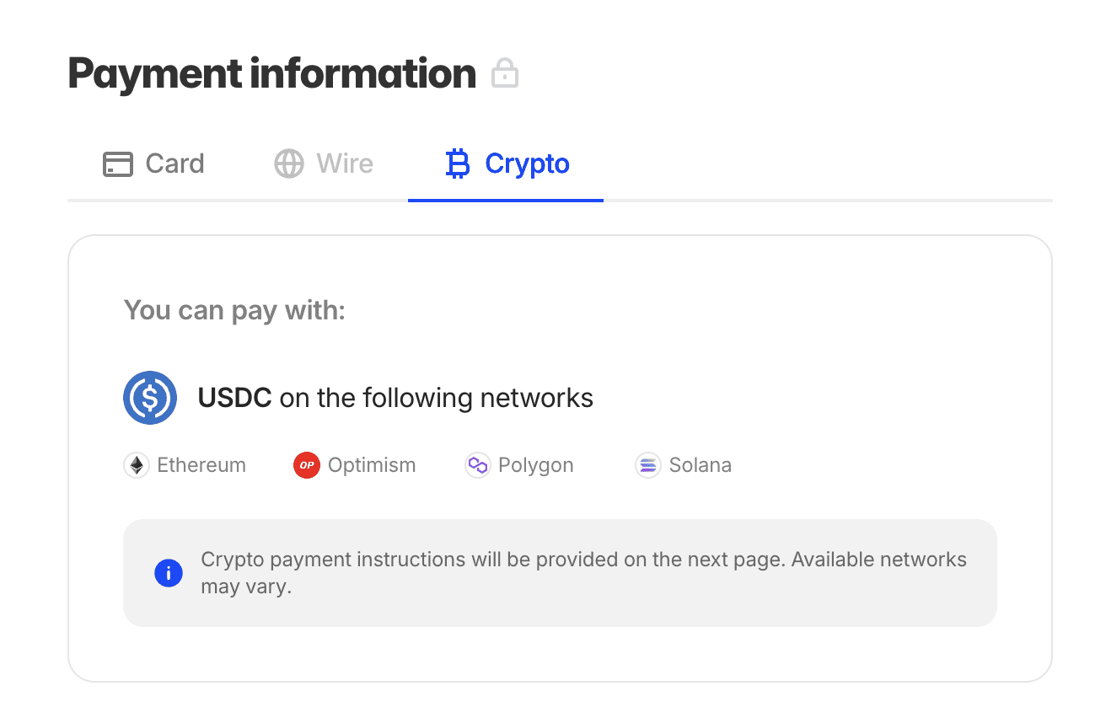Switch to the Card payment tab
The height and width of the screenshot is (718, 1106).
pyautogui.click(x=153, y=163)
